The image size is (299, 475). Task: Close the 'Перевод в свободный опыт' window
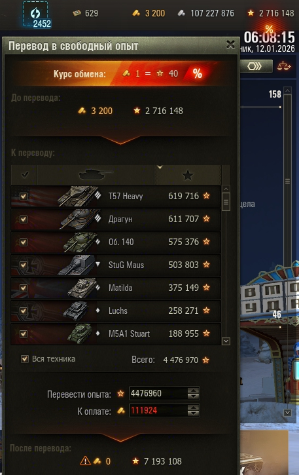point(230,45)
